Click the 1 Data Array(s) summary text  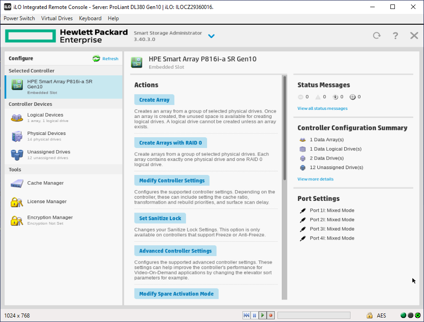coord(327,139)
